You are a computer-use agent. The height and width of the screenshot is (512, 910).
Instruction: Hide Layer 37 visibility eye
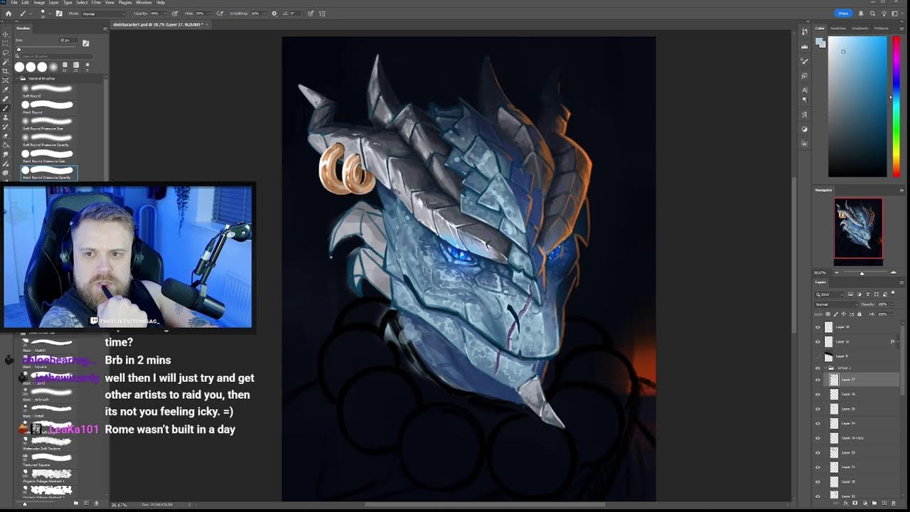818,380
